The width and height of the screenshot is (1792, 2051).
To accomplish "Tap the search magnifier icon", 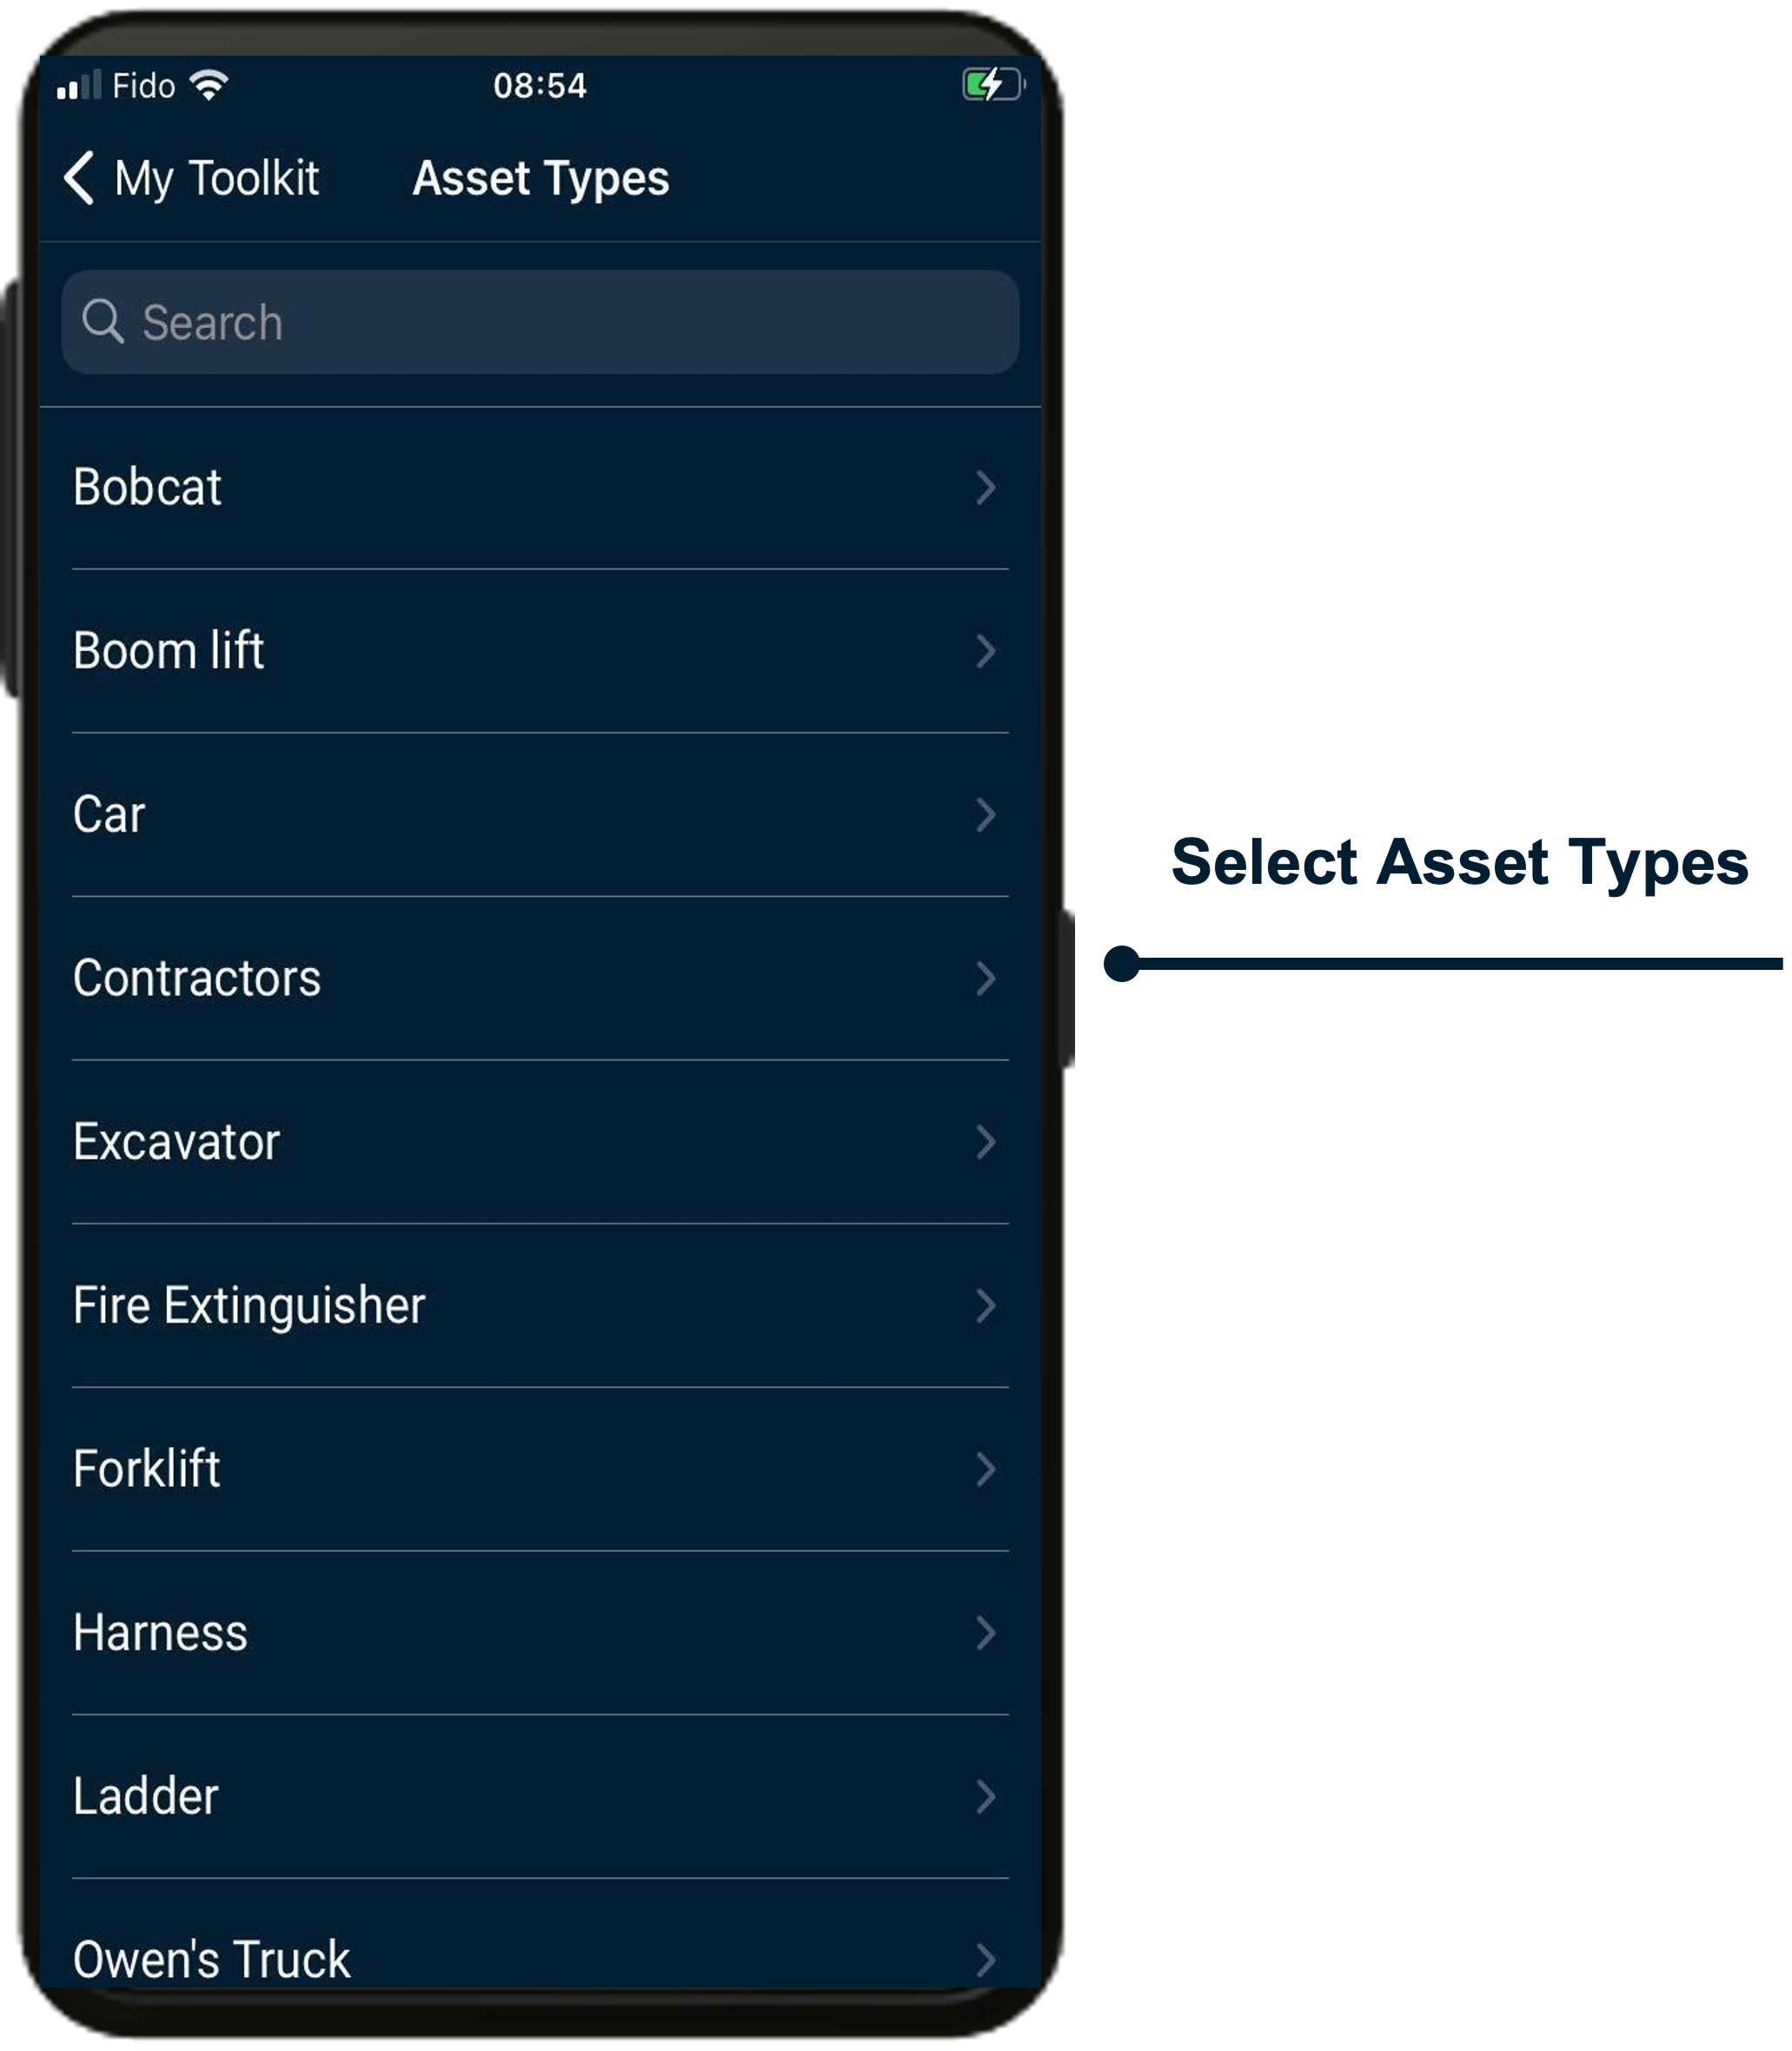I will pos(106,322).
